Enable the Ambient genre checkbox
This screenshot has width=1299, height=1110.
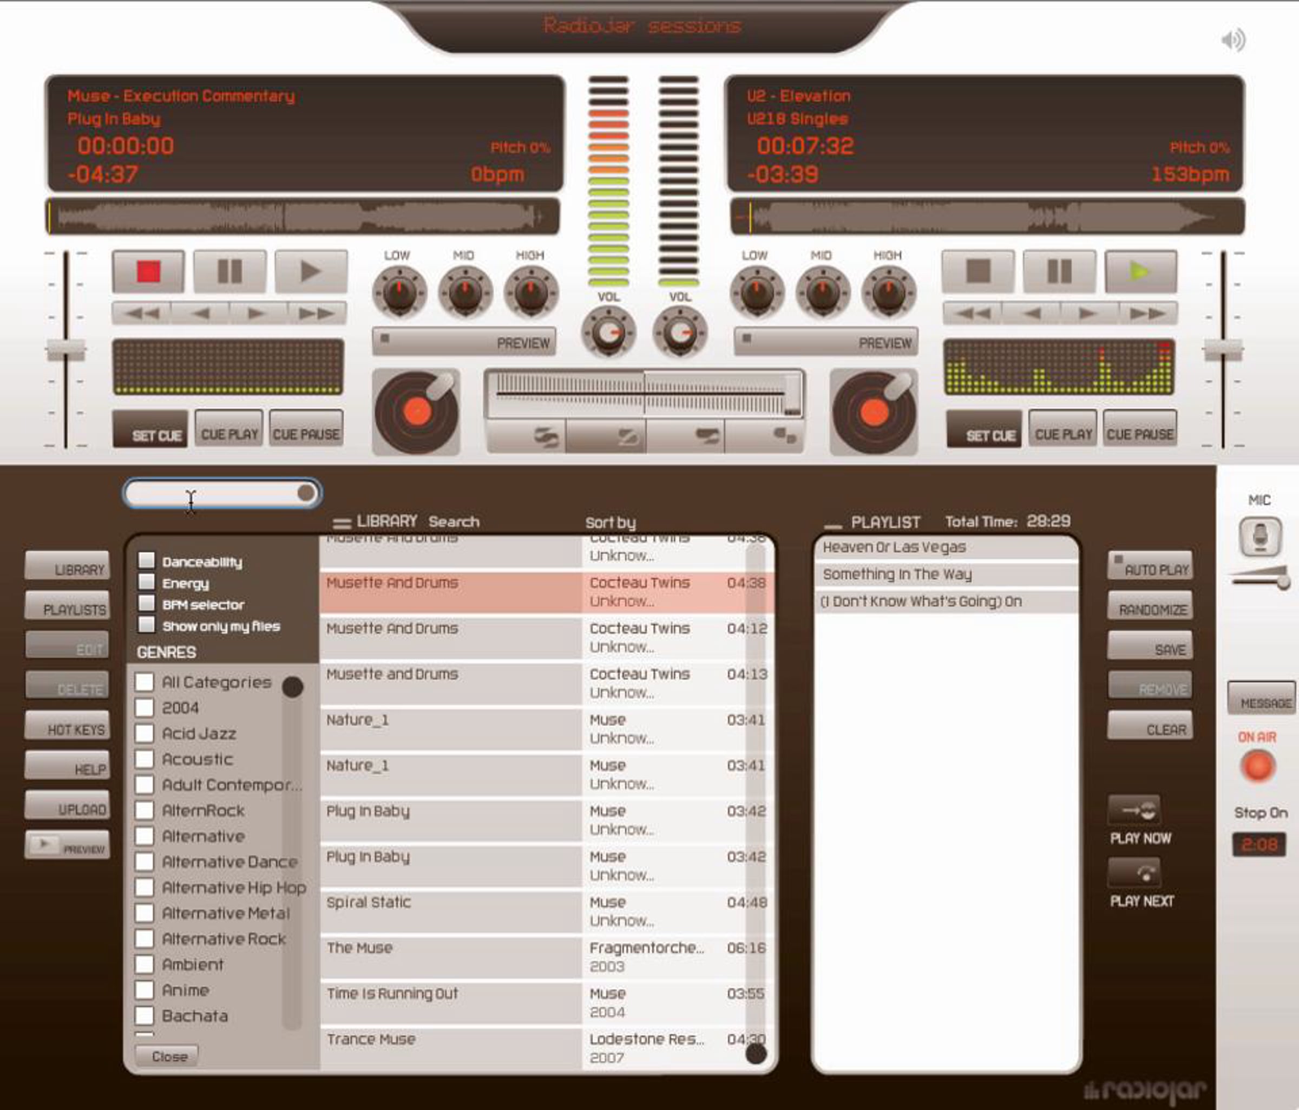(x=145, y=964)
